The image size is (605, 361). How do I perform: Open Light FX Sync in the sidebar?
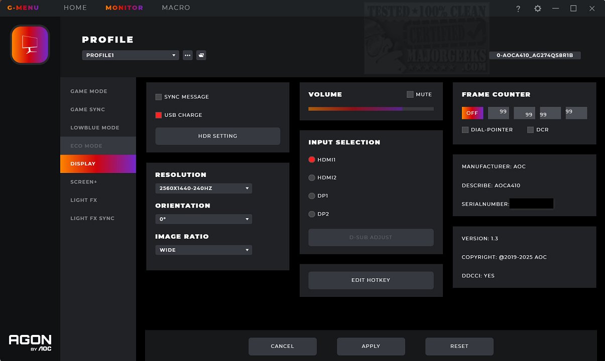(x=98, y=218)
